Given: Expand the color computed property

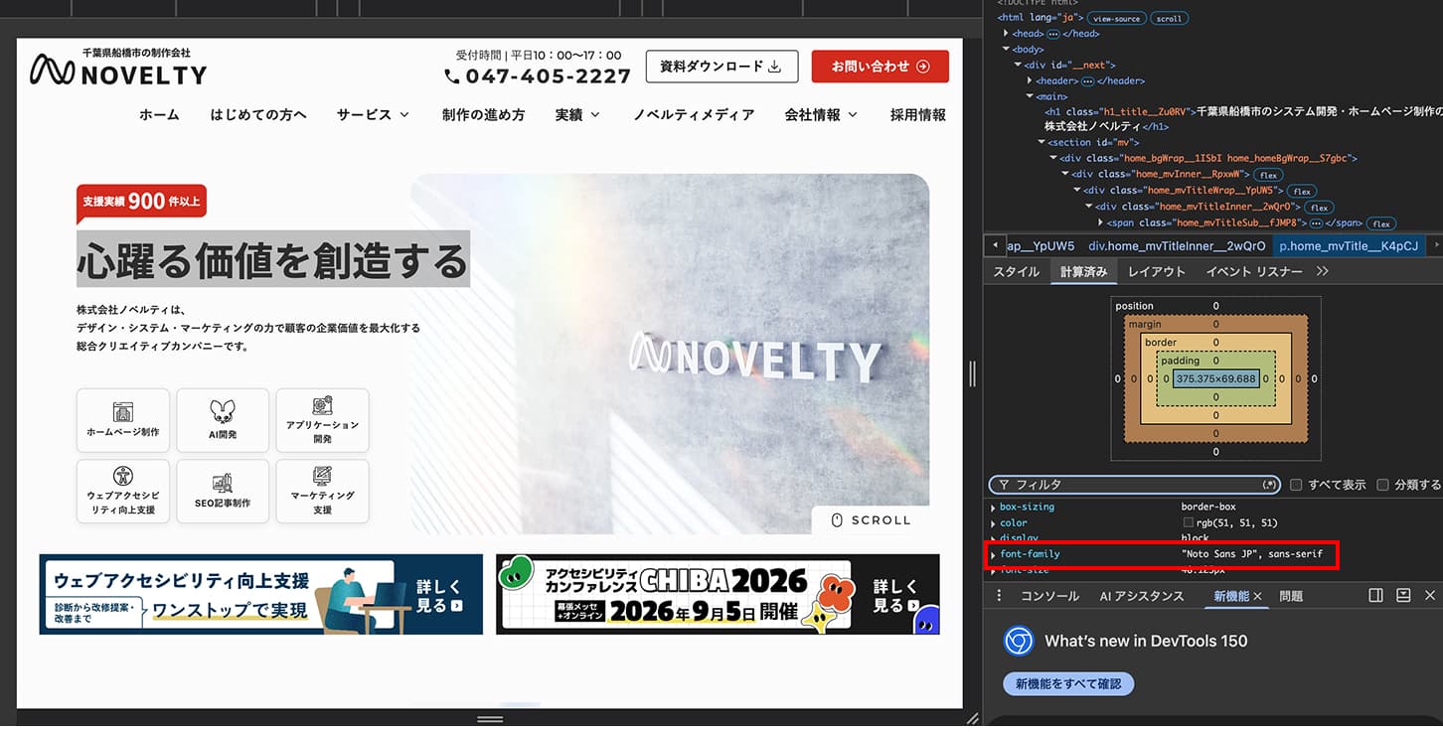Looking at the screenshot, I should click(993, 523).
